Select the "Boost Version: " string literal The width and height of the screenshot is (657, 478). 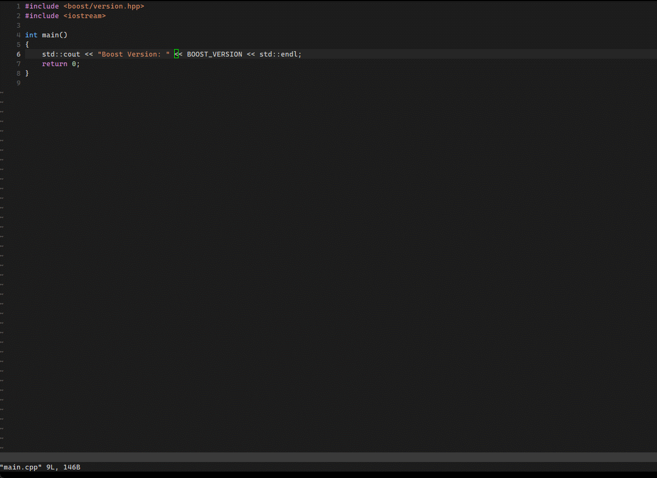(134, 54)
